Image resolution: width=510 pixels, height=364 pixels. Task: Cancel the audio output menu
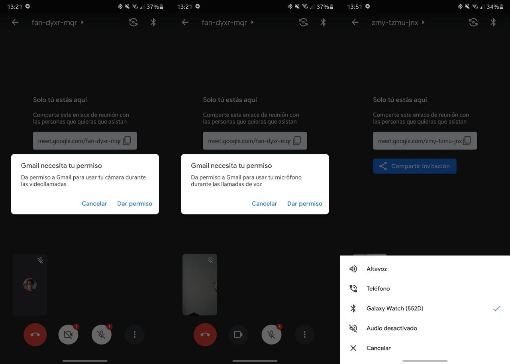pyautogui.click(x=425, y=348)
